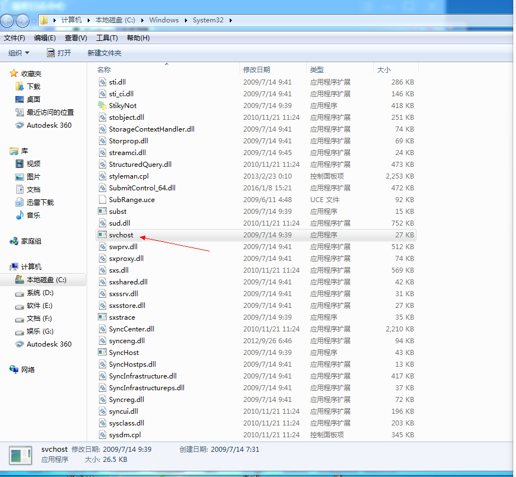Expand the arrow after System32 breadcrumb

231,20
